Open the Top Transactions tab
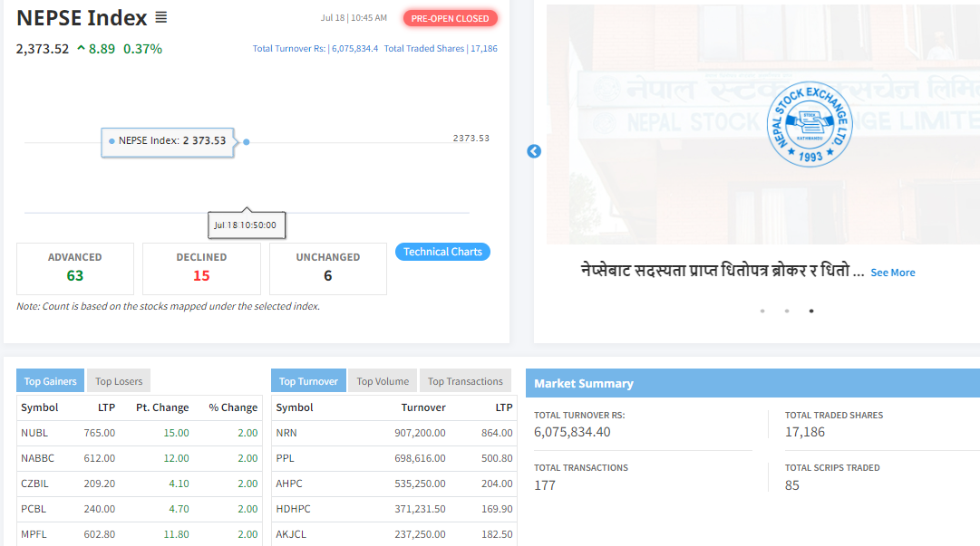The height and width of the screenshot is (546, 980). (x=465, y=381)
